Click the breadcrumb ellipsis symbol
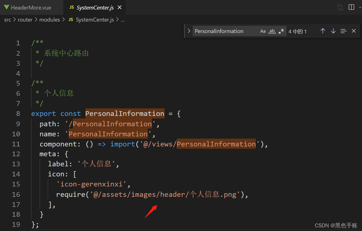The height and width of the screenshot is (231, 362). (123, 20)
